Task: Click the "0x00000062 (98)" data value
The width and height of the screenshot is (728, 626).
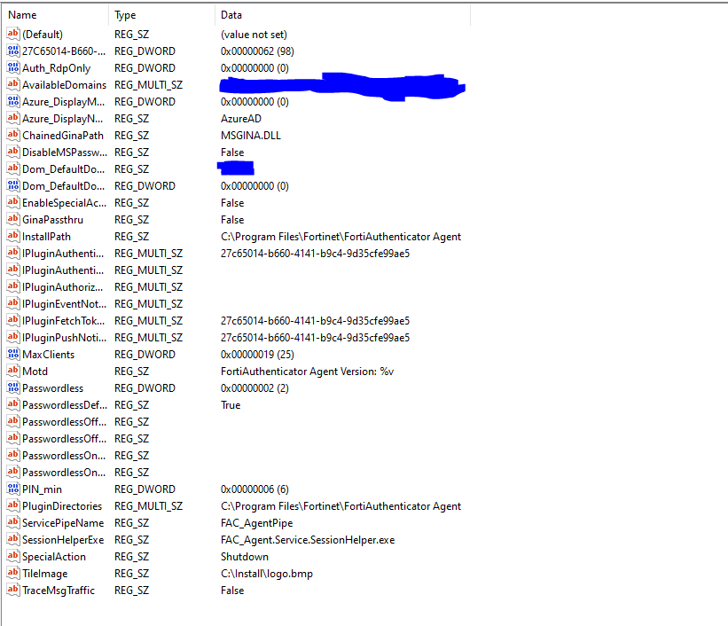Action: click(257, 51)
